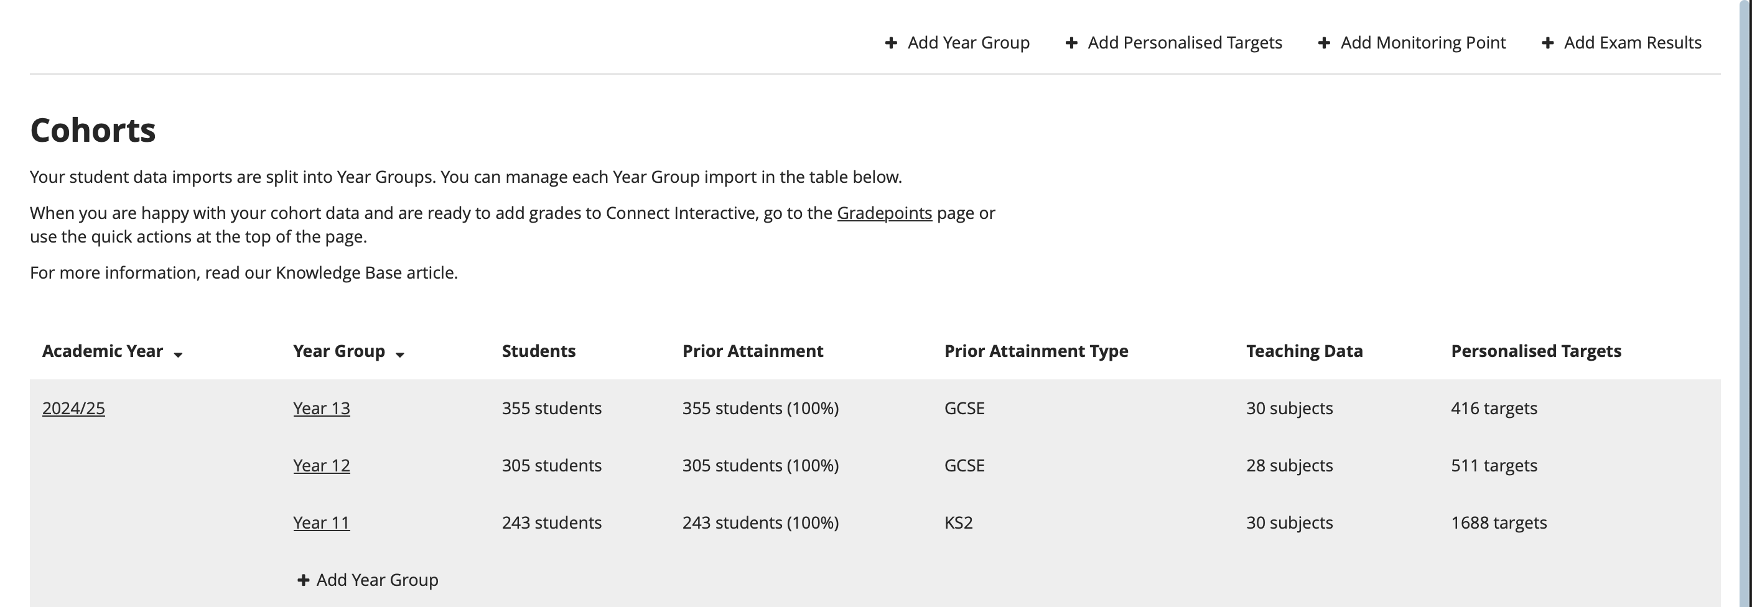Click 30 subjects in Year 11 row

point(1290,522)
